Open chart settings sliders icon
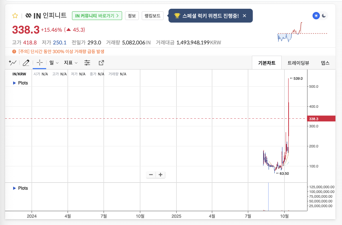The height and width of the screenshot is (225, 342). coord(87,63)
